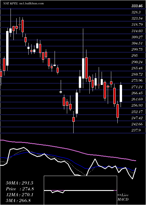Click the 323.54 price axis label
Screen dimensions: 146x205
(137, 18)
